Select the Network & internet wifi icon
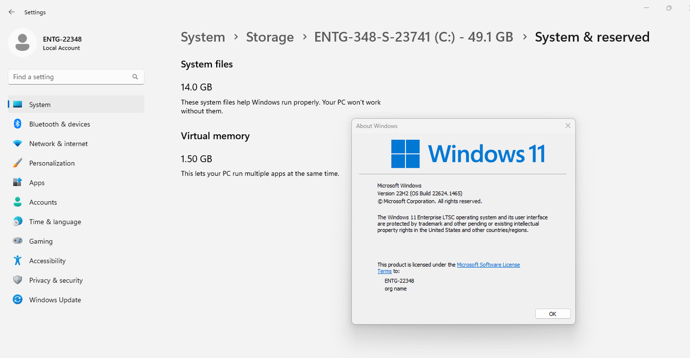 click(18, 144)
